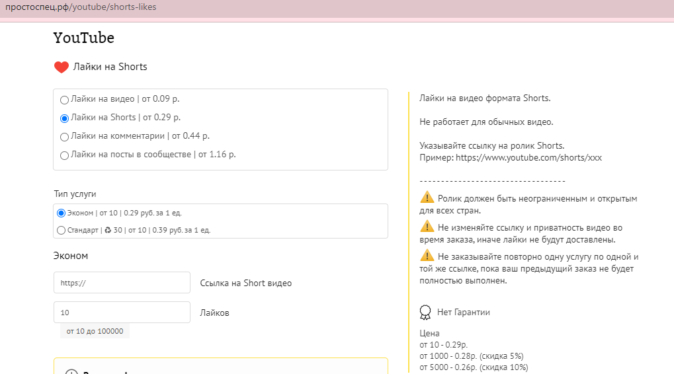
Task: Click the 'Тип услуги' label
Action: click(75, 194)
